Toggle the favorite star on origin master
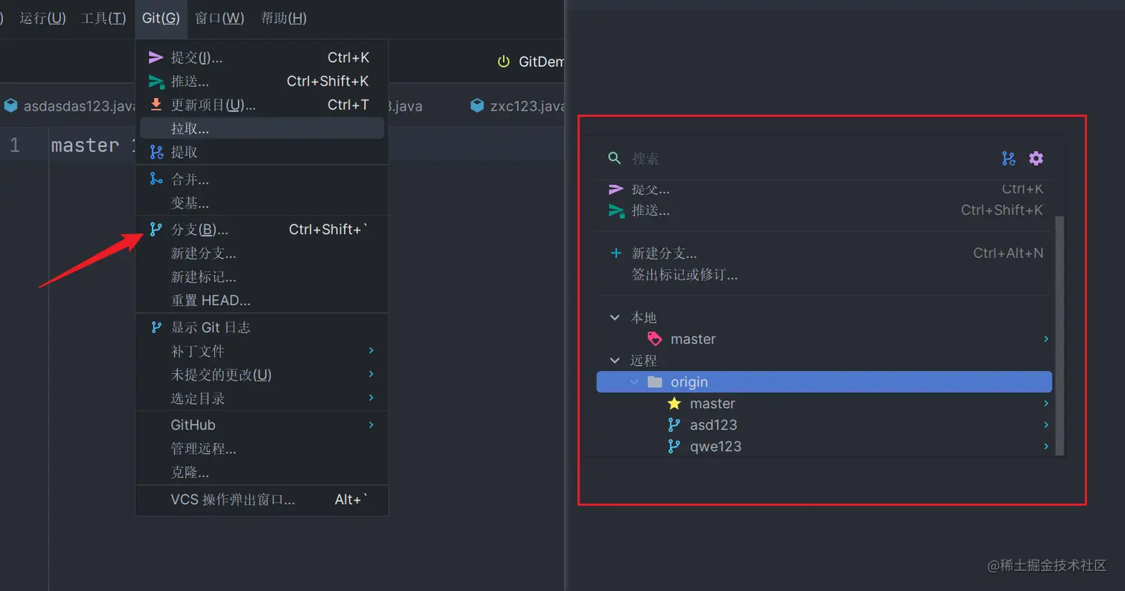Image resolution: width=1125 pixels, height=591 pixels. tap(673, 404)
